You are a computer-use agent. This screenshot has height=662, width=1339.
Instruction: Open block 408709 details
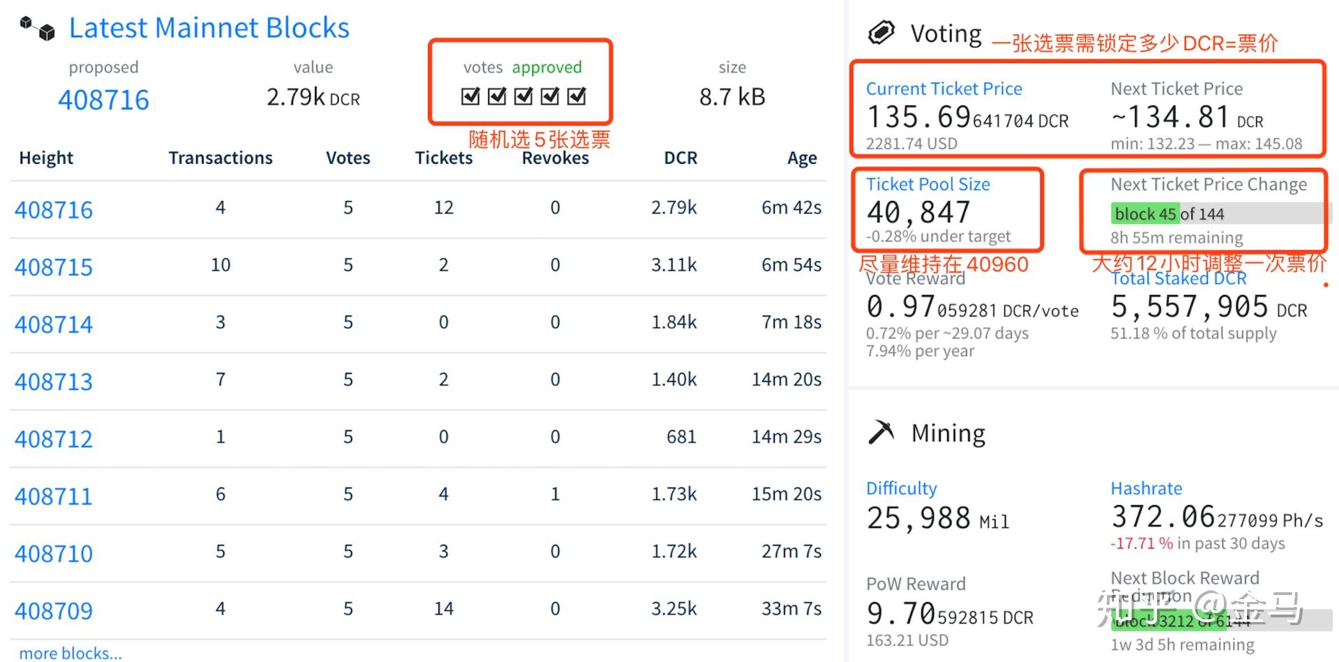[x=54, y=610]
